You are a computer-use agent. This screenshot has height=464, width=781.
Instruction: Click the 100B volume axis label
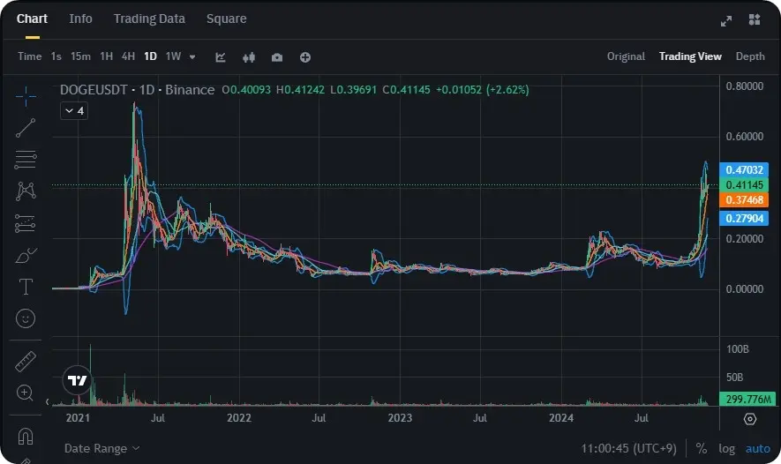click(737, 349)
